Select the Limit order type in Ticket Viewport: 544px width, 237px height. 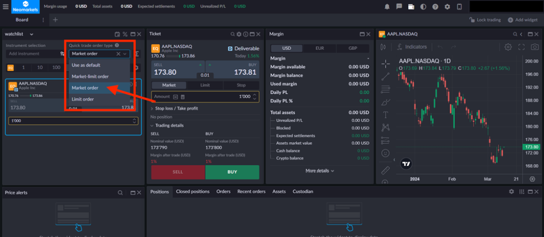(x=205, y=85)
